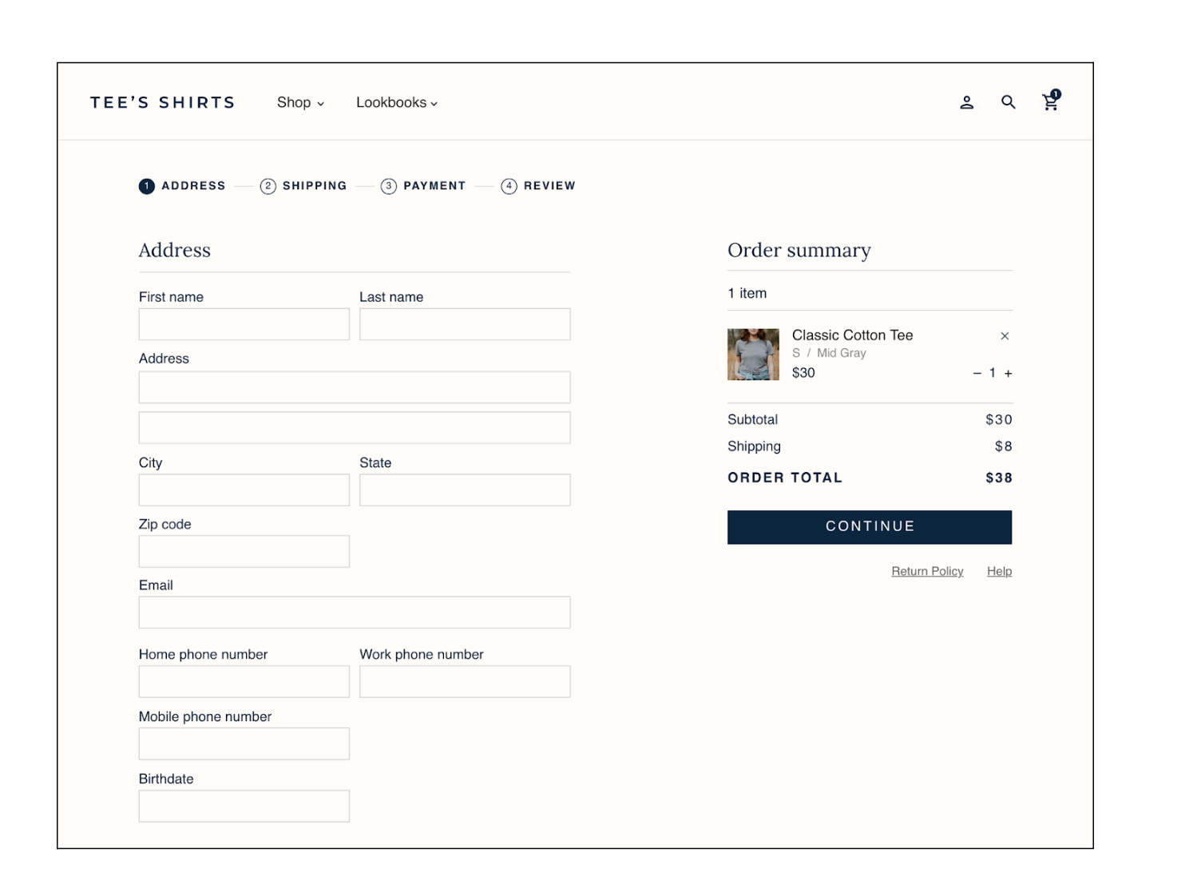Focus the Home phone number field
Image resolution: width=1193 pixels, height=896 pixels.
(x=244, y=681)
